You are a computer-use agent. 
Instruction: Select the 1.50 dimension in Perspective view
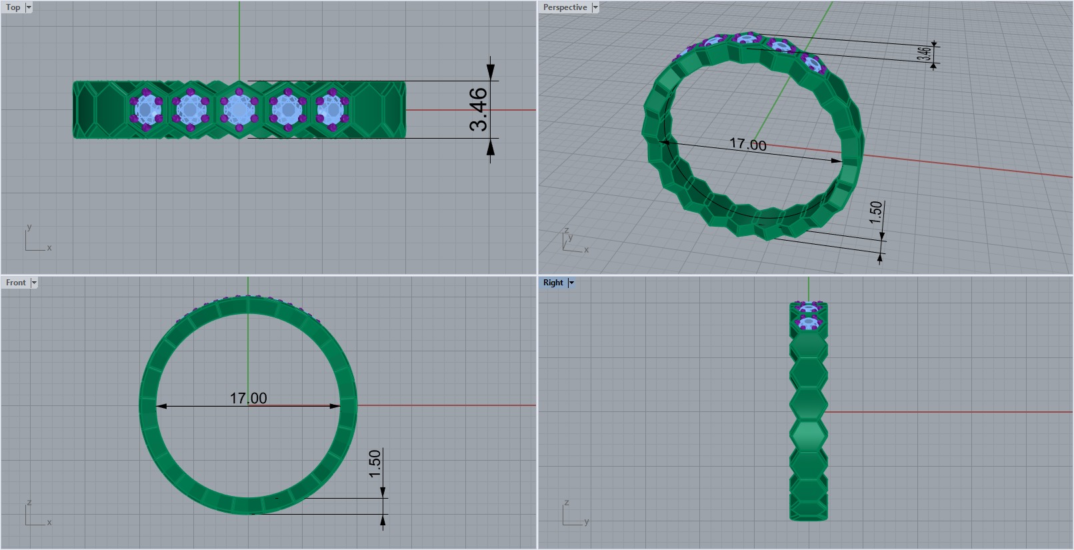[x=875, y=212]
